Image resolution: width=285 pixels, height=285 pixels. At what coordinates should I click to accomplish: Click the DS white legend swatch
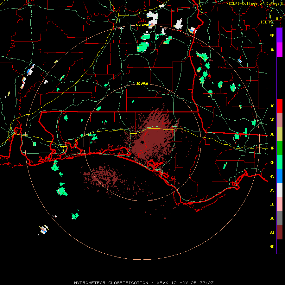pos(280,190)
